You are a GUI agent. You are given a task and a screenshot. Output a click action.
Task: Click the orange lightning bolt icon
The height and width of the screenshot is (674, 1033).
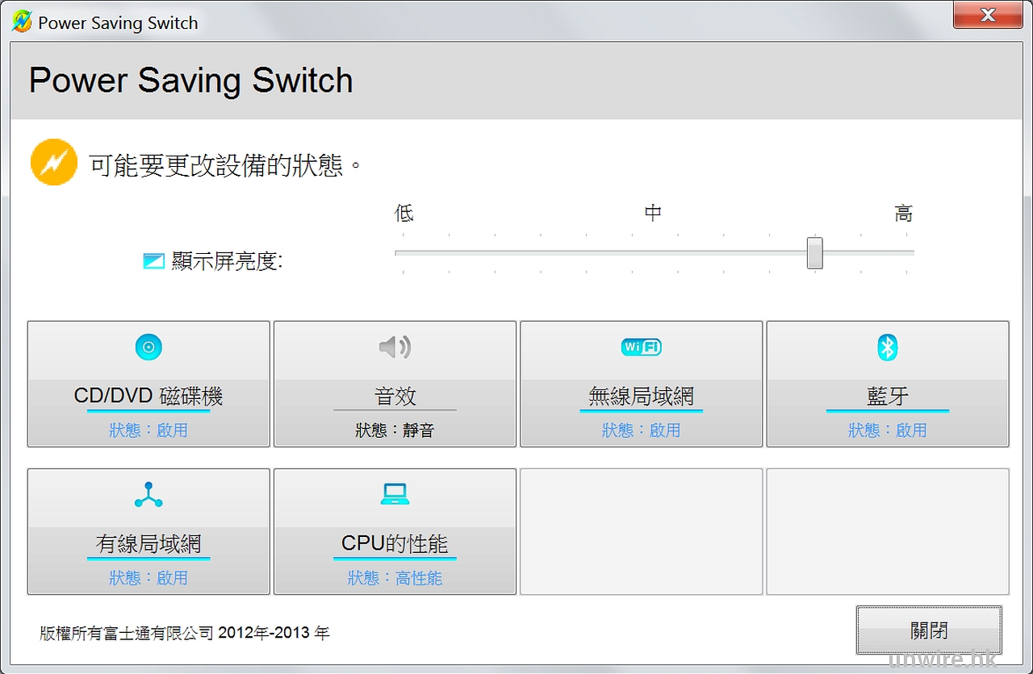pos(53,162)
